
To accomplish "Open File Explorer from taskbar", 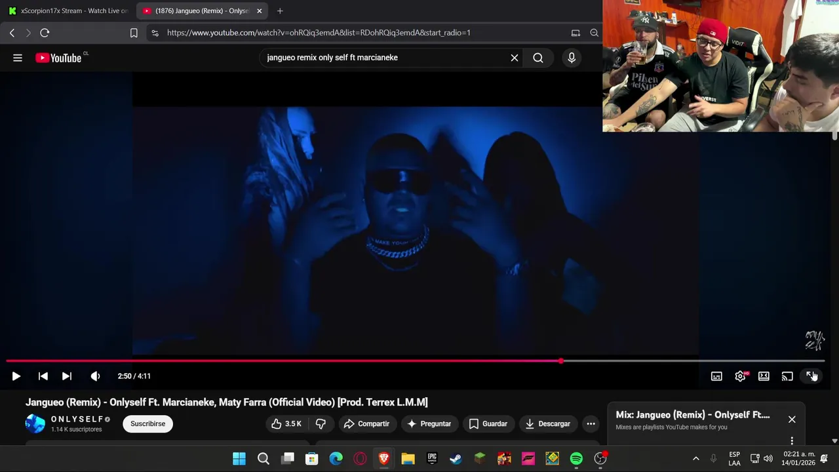I will pos(408,458).
